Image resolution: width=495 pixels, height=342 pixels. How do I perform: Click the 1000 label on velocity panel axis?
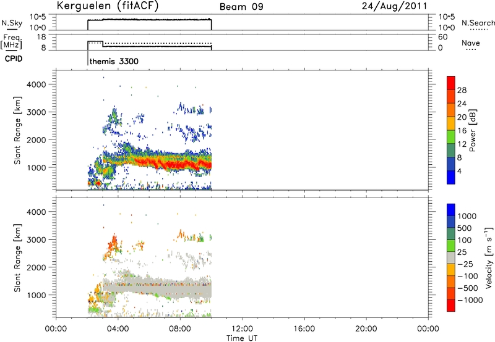tap(37, 295)
